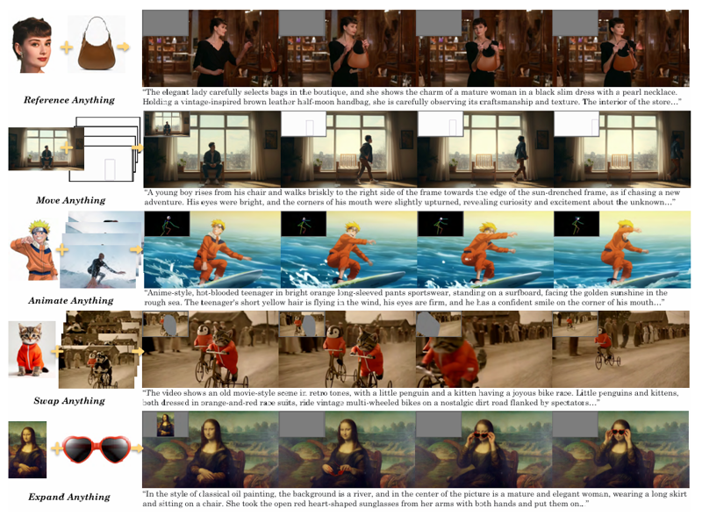This screenshot has width=702, height=516.
Task: Click the 'Expand Anything' label
Action: coord(69,497)
